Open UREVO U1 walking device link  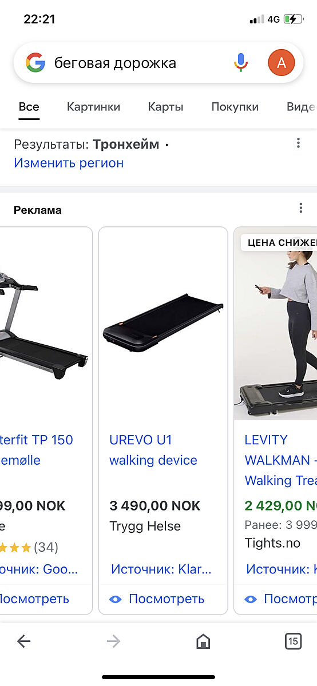[x=153, y=450]
